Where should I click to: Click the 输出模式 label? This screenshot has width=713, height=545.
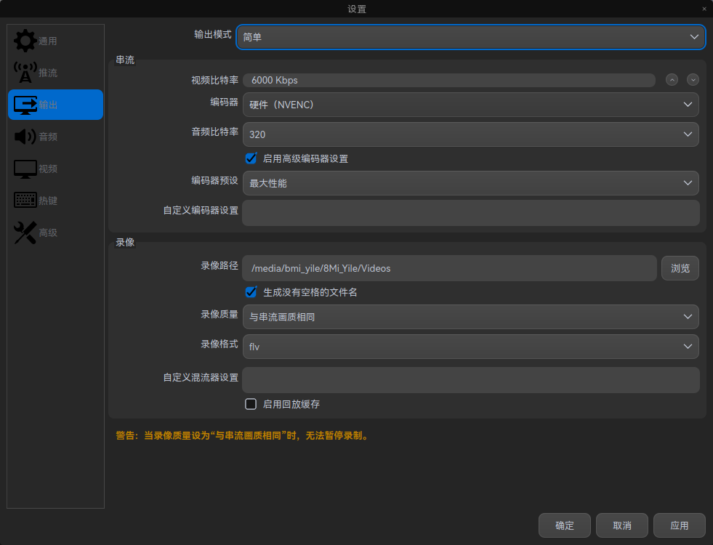pyautogui.click(x=213, y=35)
